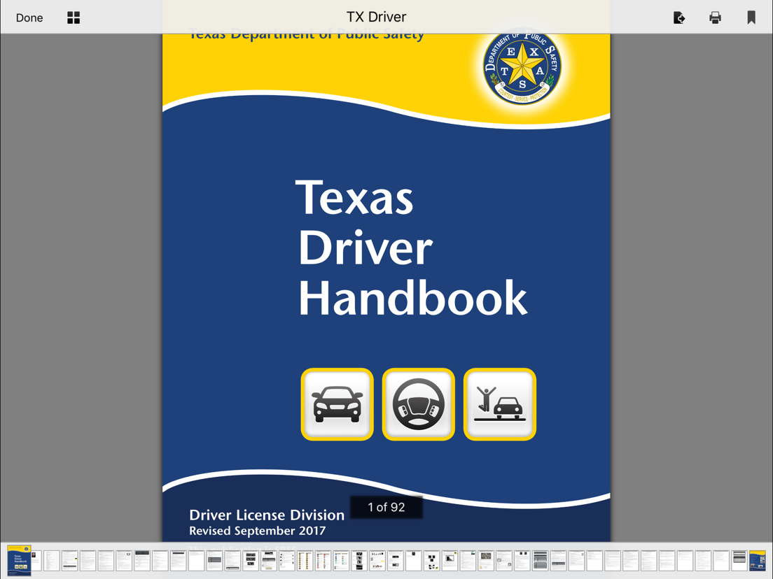Click the '1 of 92' page indicator
The width and height of the screenshot is (773, 579).
click(386, 506)
